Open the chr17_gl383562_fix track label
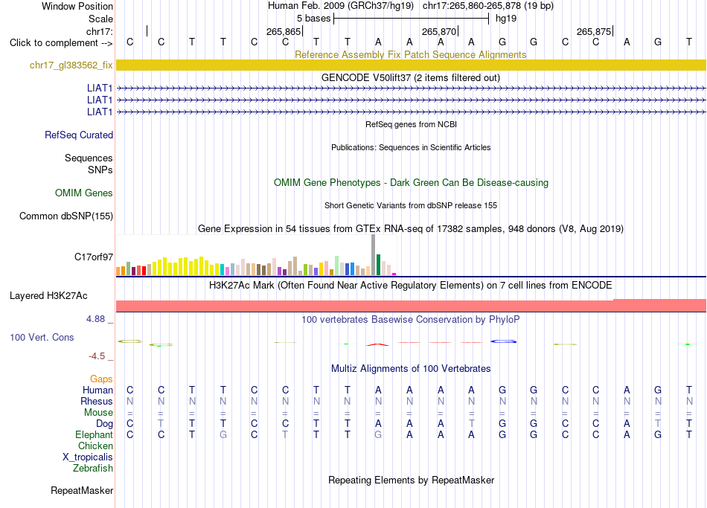 [71, 65]
